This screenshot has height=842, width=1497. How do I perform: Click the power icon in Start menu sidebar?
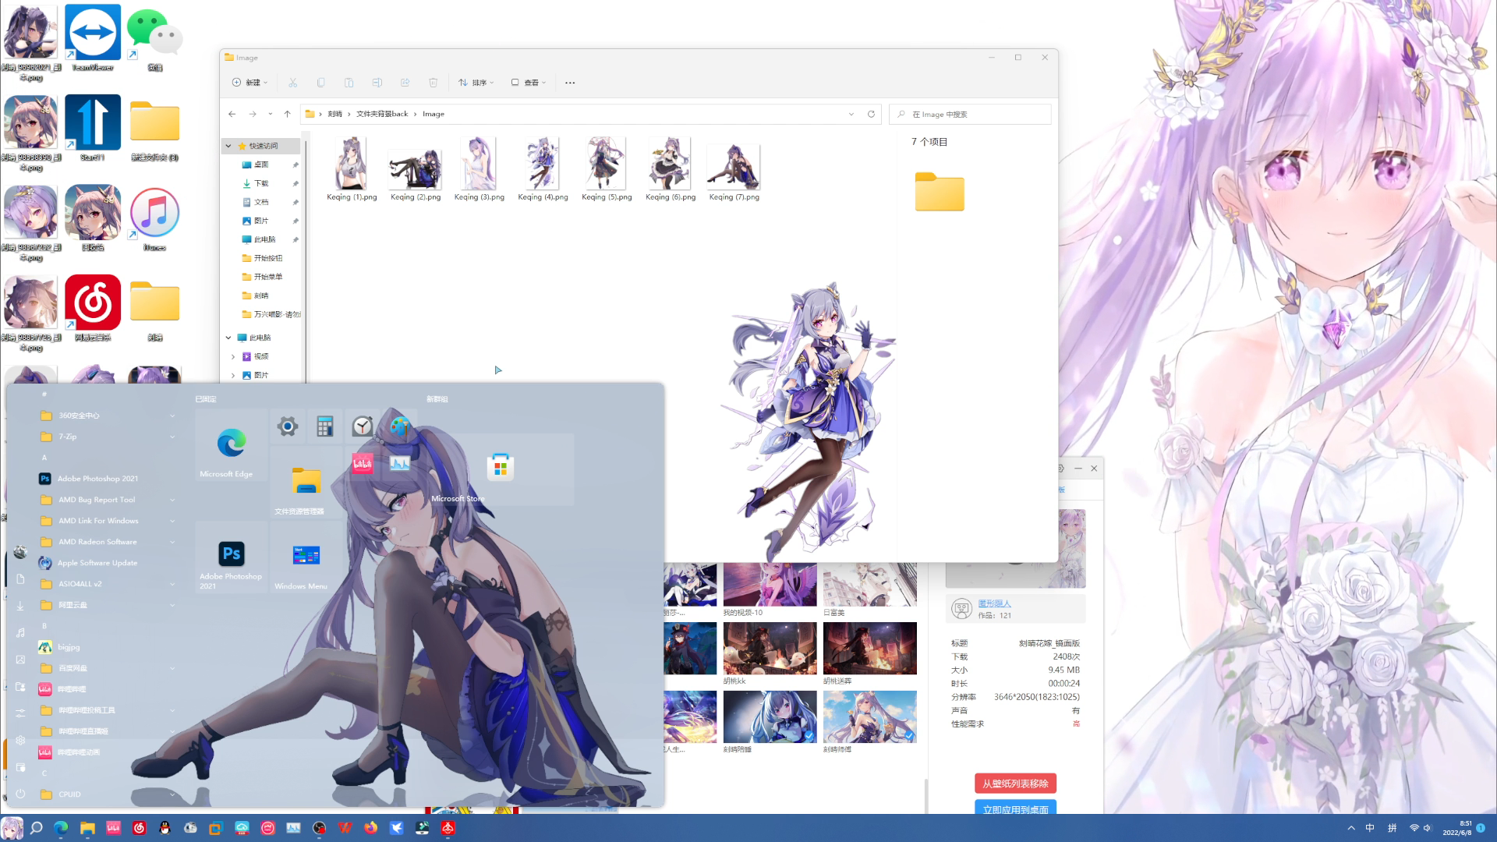(x=20, y=794)
